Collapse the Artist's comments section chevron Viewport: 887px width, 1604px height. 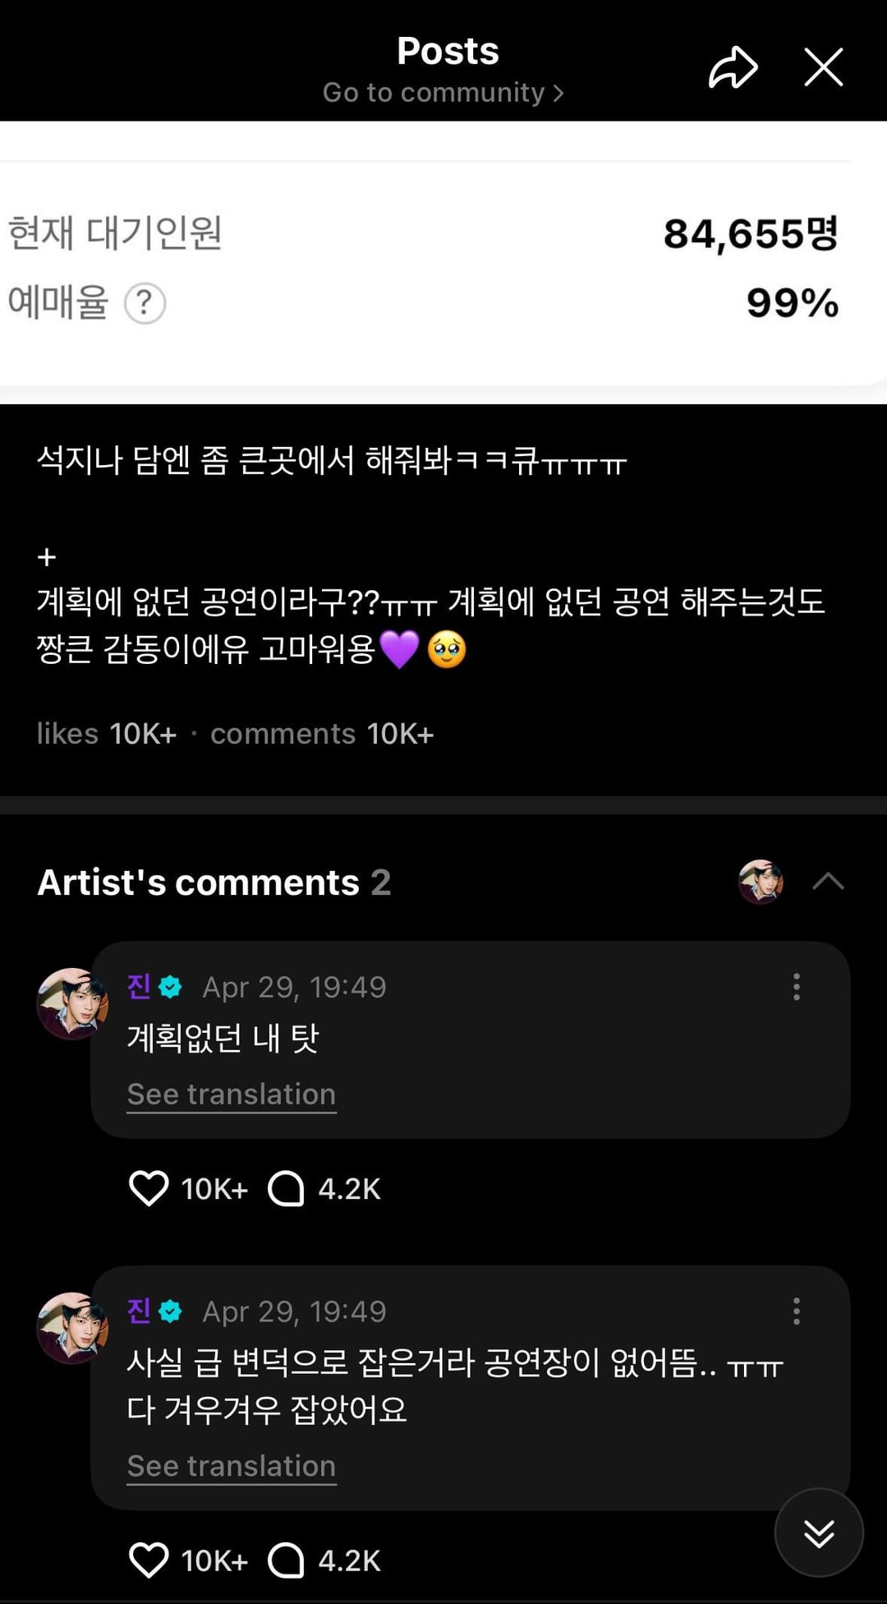[x=828, y=882]
